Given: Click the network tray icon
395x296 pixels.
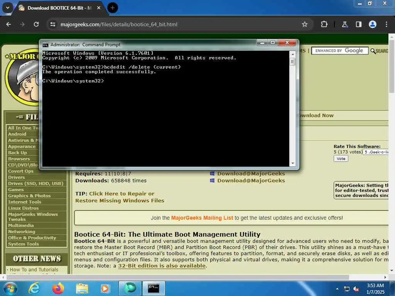Looking at the screenshot, I should pos(347,289).
